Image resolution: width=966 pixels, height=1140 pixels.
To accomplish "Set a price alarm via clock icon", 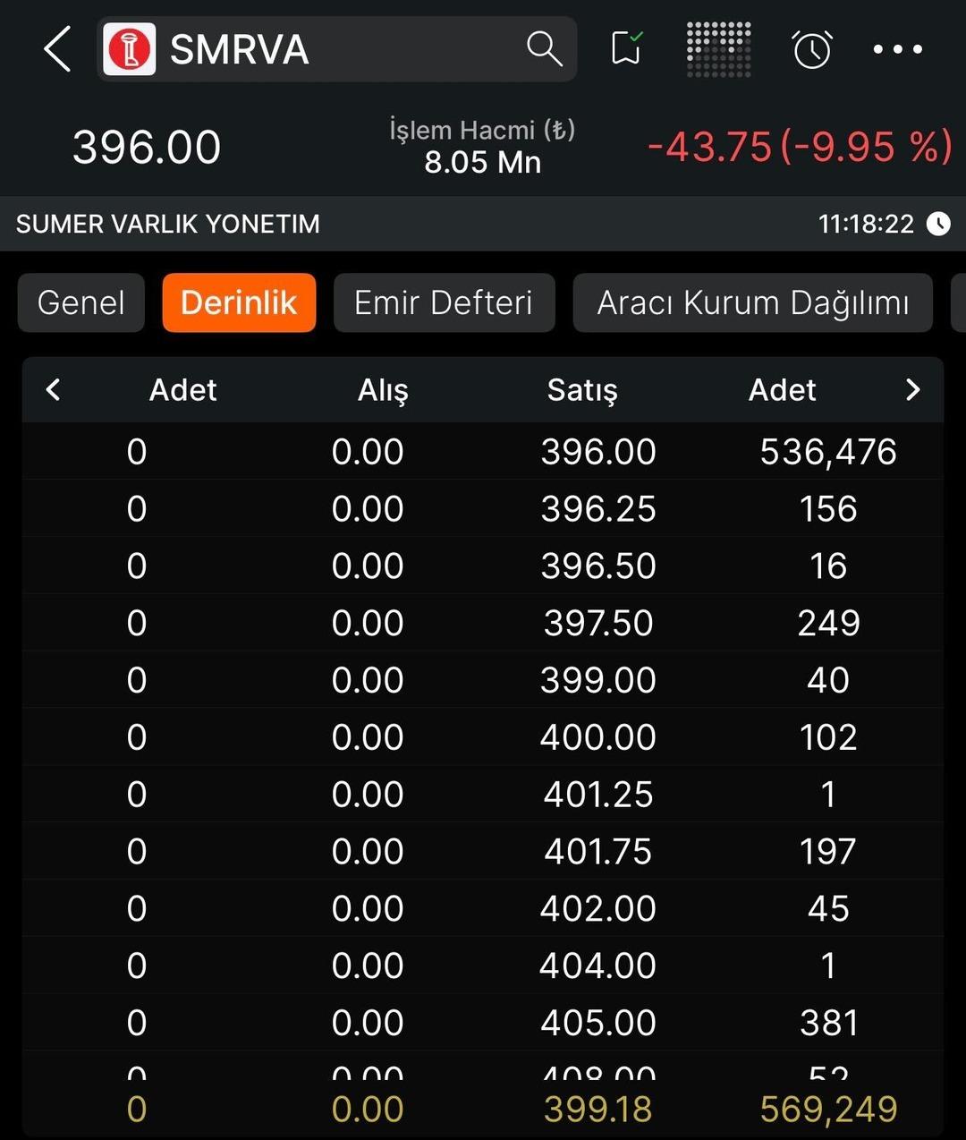I will (x=812, y=49).
